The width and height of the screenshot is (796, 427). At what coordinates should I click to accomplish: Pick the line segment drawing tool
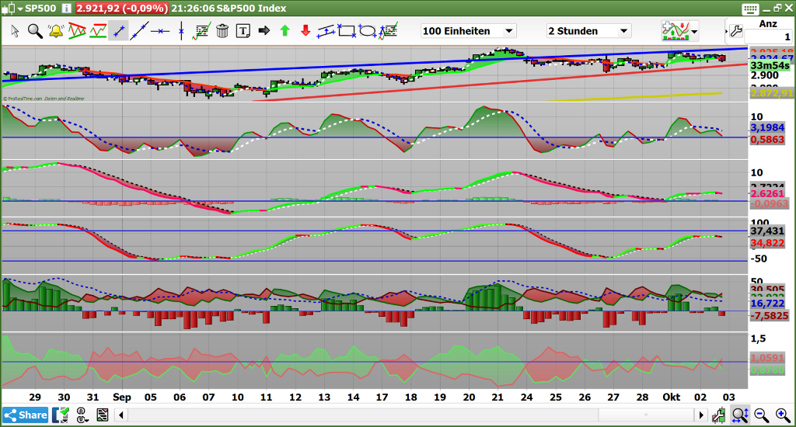(x=119, y=31)
